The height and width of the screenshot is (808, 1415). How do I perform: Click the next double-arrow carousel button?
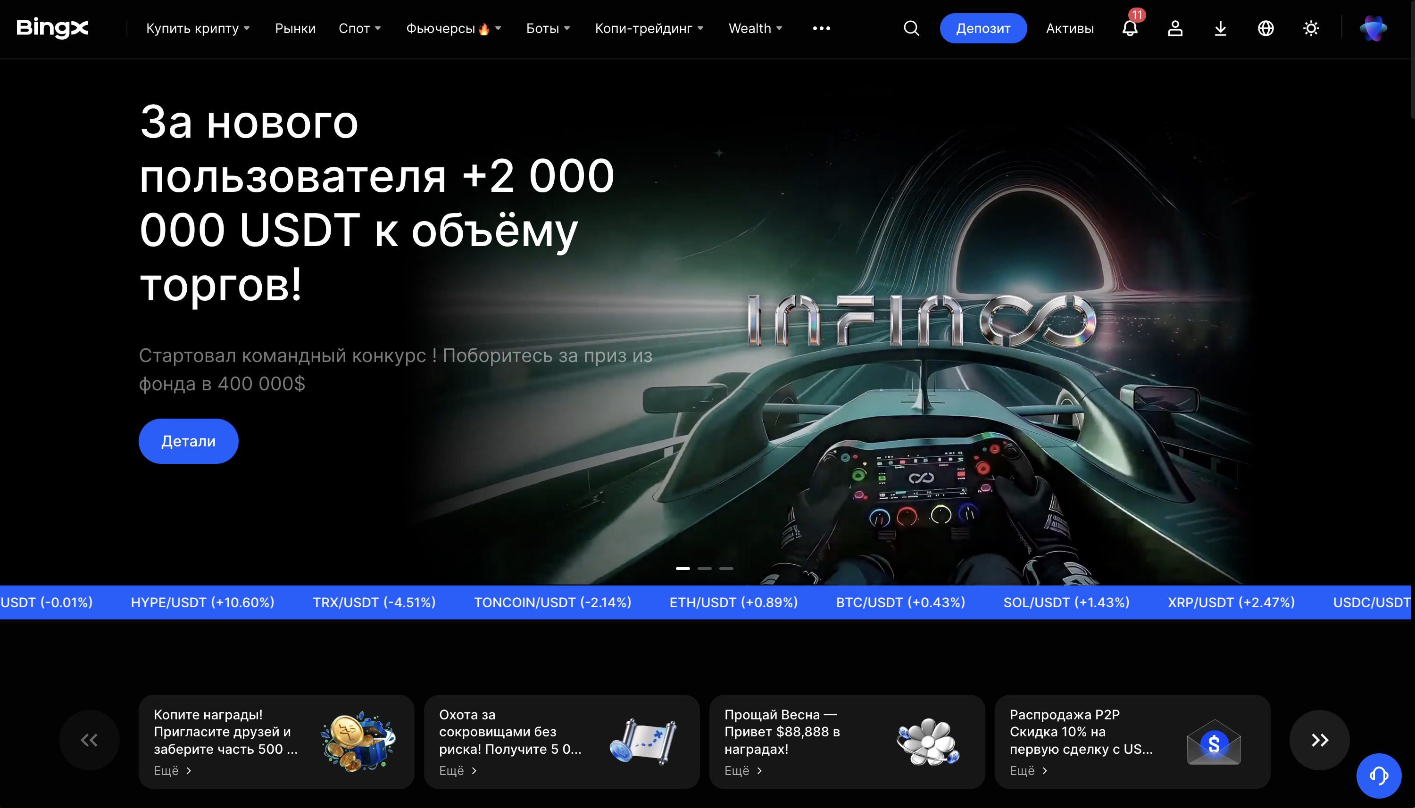coord(1320,740)
